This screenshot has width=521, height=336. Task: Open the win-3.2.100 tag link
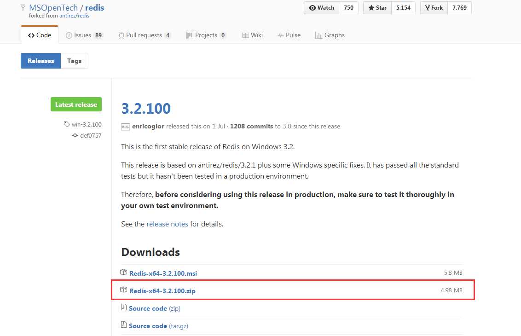[x=87, y=124]
